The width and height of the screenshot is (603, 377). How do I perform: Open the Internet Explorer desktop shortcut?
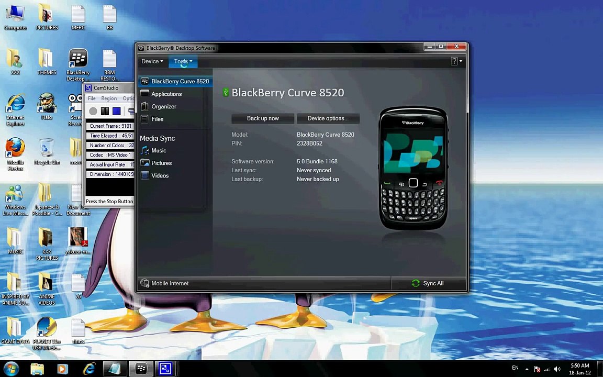15,109
